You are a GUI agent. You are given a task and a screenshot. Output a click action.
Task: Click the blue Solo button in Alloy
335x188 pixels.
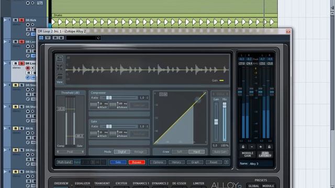118,162
